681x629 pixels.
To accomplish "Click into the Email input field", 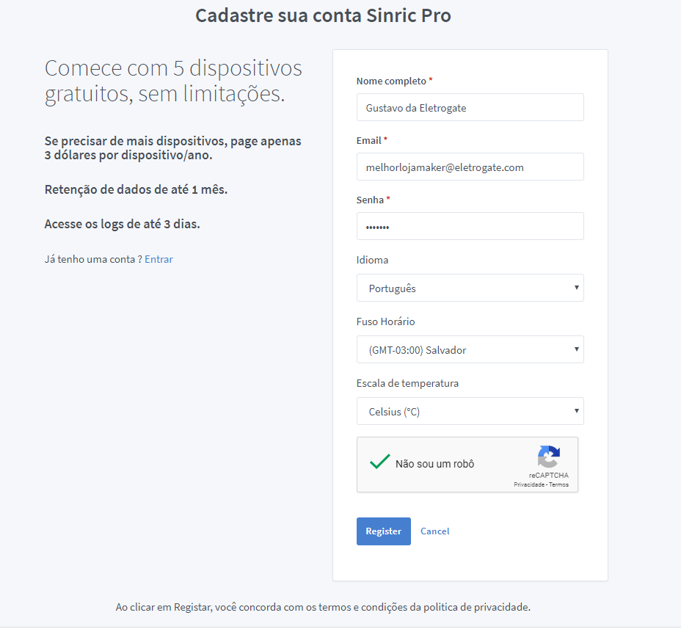I will click(470, 167).
